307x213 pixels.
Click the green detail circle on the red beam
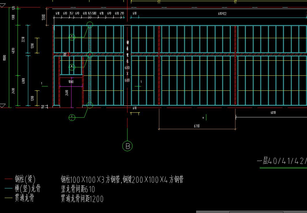tap(90, 55)
